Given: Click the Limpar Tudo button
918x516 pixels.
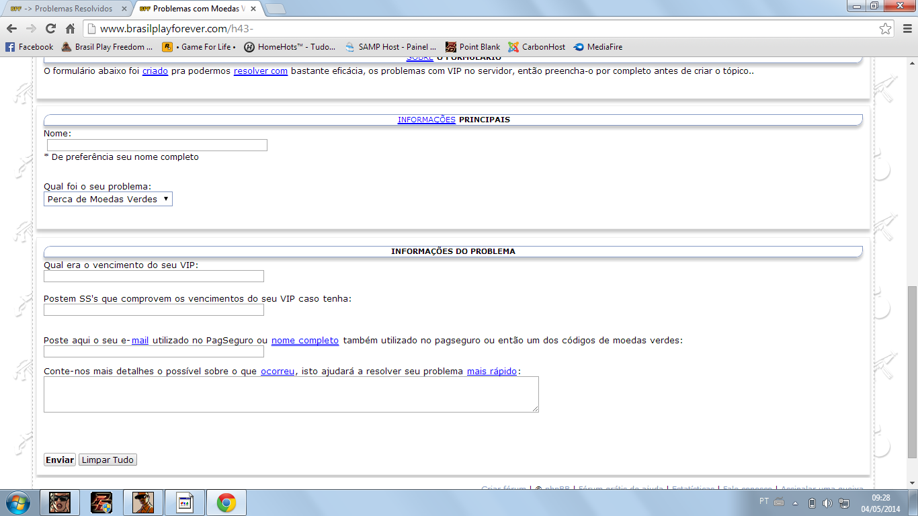Looking at the screenshot, I should coord(108,460).
